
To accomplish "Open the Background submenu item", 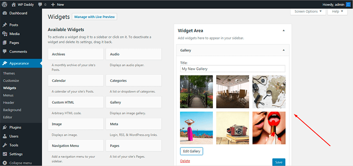I will (x=12, y=110).
